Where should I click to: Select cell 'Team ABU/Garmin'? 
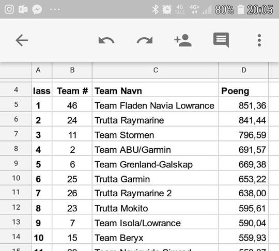coord(156,148)
